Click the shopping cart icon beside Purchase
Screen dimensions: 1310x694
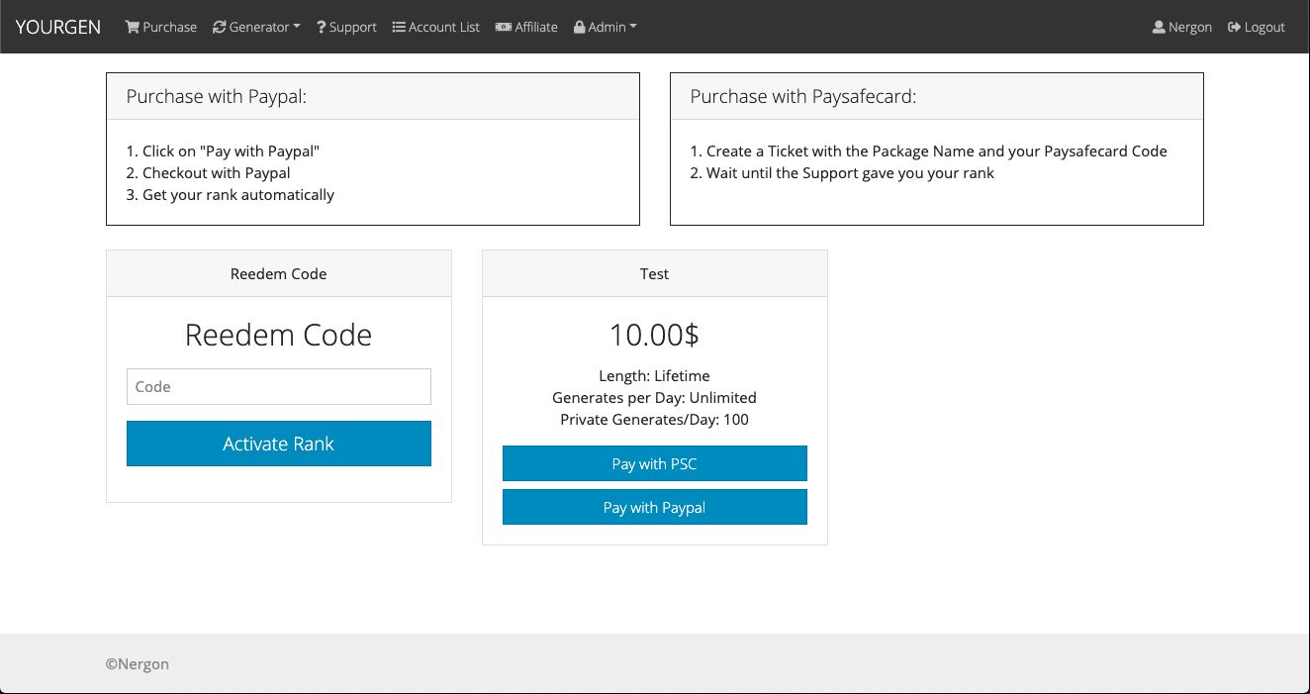click(132, 27)
